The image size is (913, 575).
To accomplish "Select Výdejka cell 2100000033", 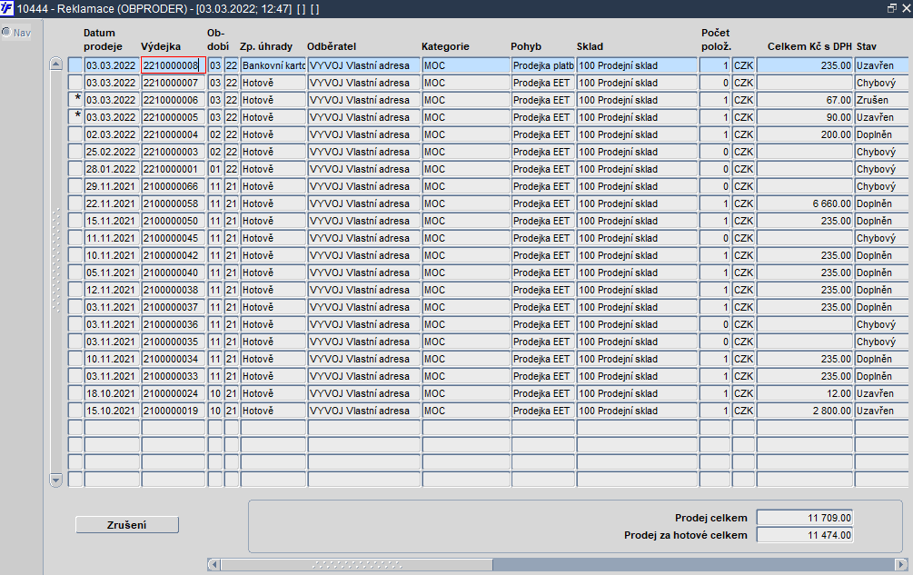I will (x=173, y=376).
